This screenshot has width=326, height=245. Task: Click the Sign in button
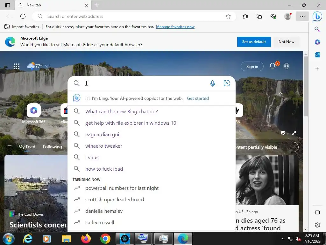[x=252, y=66]
